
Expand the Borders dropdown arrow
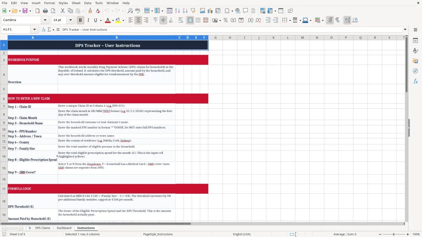tap(290, 20)
